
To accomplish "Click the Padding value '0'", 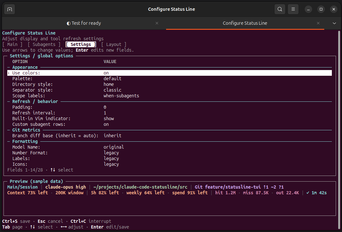I will click(x=105, y=107).
